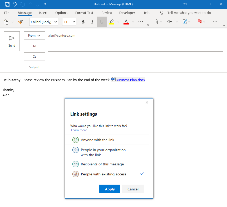Image resolution: width=227 pixels, height=207 pixels.
Task: Expand highlight color options arrow
Action: [x=118, y=22]
